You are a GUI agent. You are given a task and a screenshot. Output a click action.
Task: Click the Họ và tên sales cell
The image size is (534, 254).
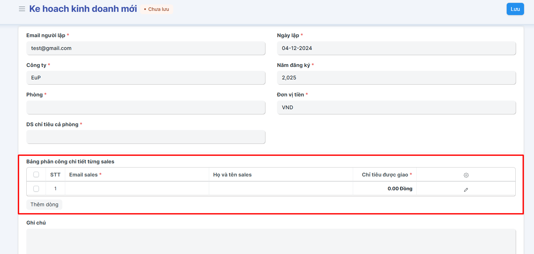281,189
